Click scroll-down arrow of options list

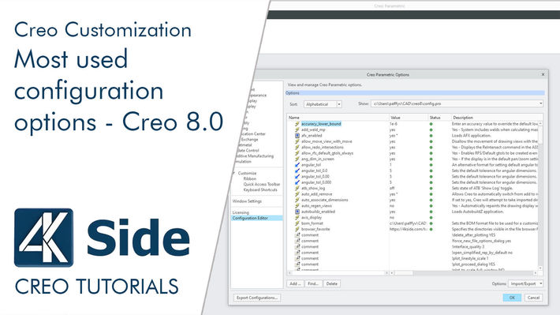pyautogui.click(x=540, y=268)
